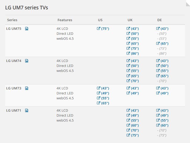The height and width of the screenshot is (143, 190).
Task: Open UM75 UK 86" link
Action: tap(133, 53)
